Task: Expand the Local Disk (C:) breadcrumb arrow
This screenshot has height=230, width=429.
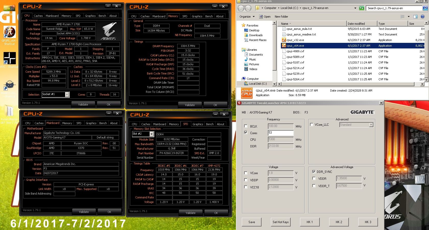Action: tap(300, 8)
